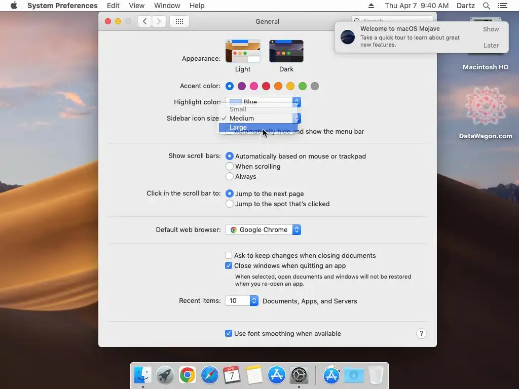Select Jump to the next page
This screenshot has width=519, height=389.
coord(230,193)
